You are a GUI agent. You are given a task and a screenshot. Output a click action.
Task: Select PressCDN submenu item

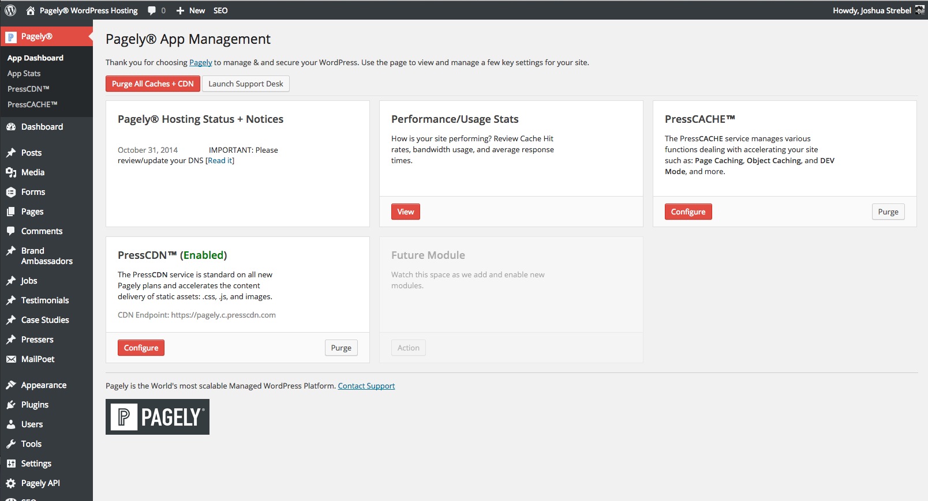point(28,89)
